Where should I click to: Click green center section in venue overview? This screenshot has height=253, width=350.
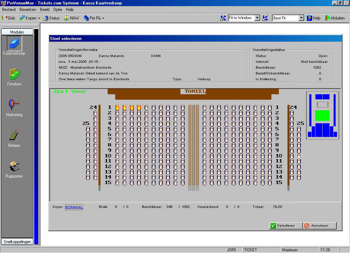coord(322,116)
